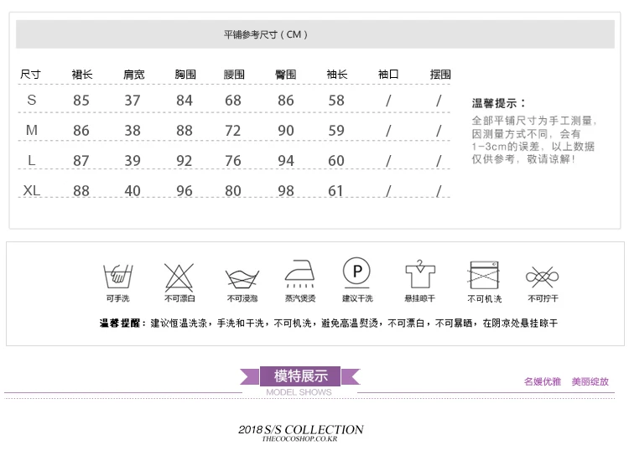Screen dimensions: 629x461
Task: Select the 裙长 column header
Action: (82, 74)
